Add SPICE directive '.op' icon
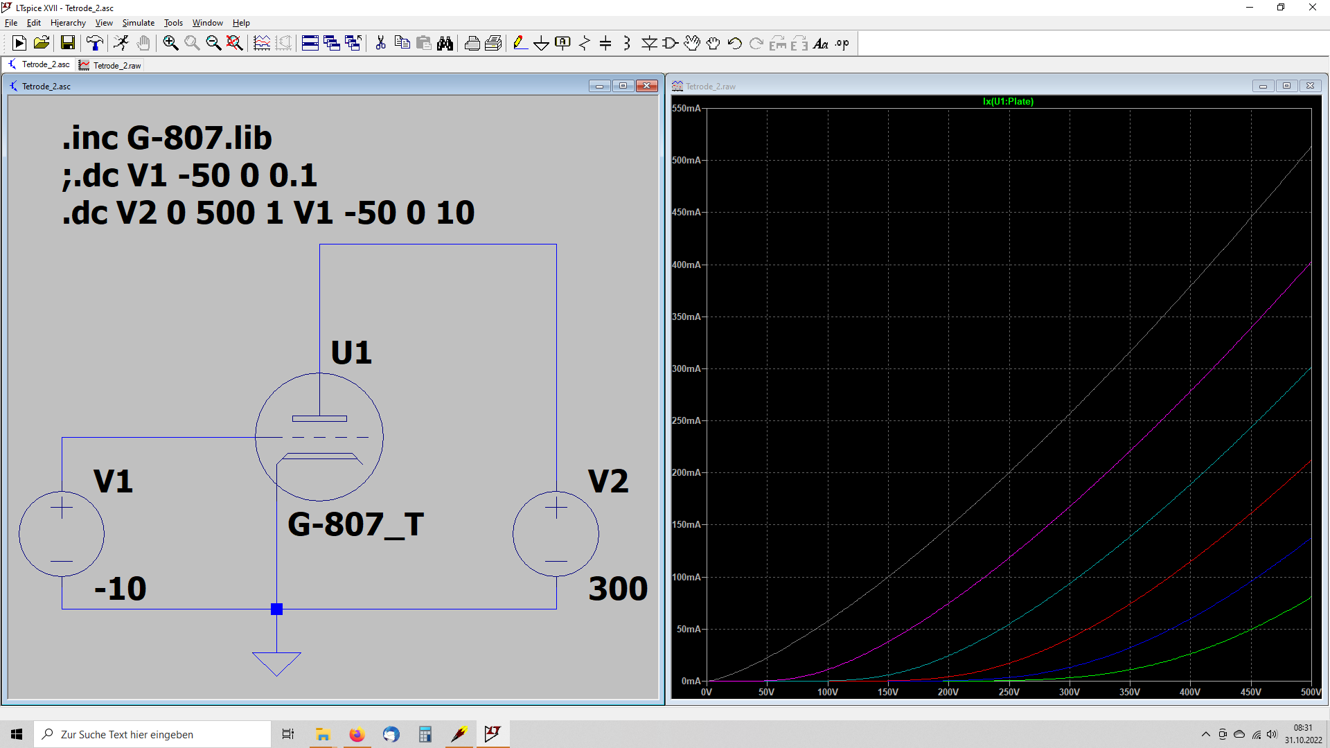 pos(842,44)
